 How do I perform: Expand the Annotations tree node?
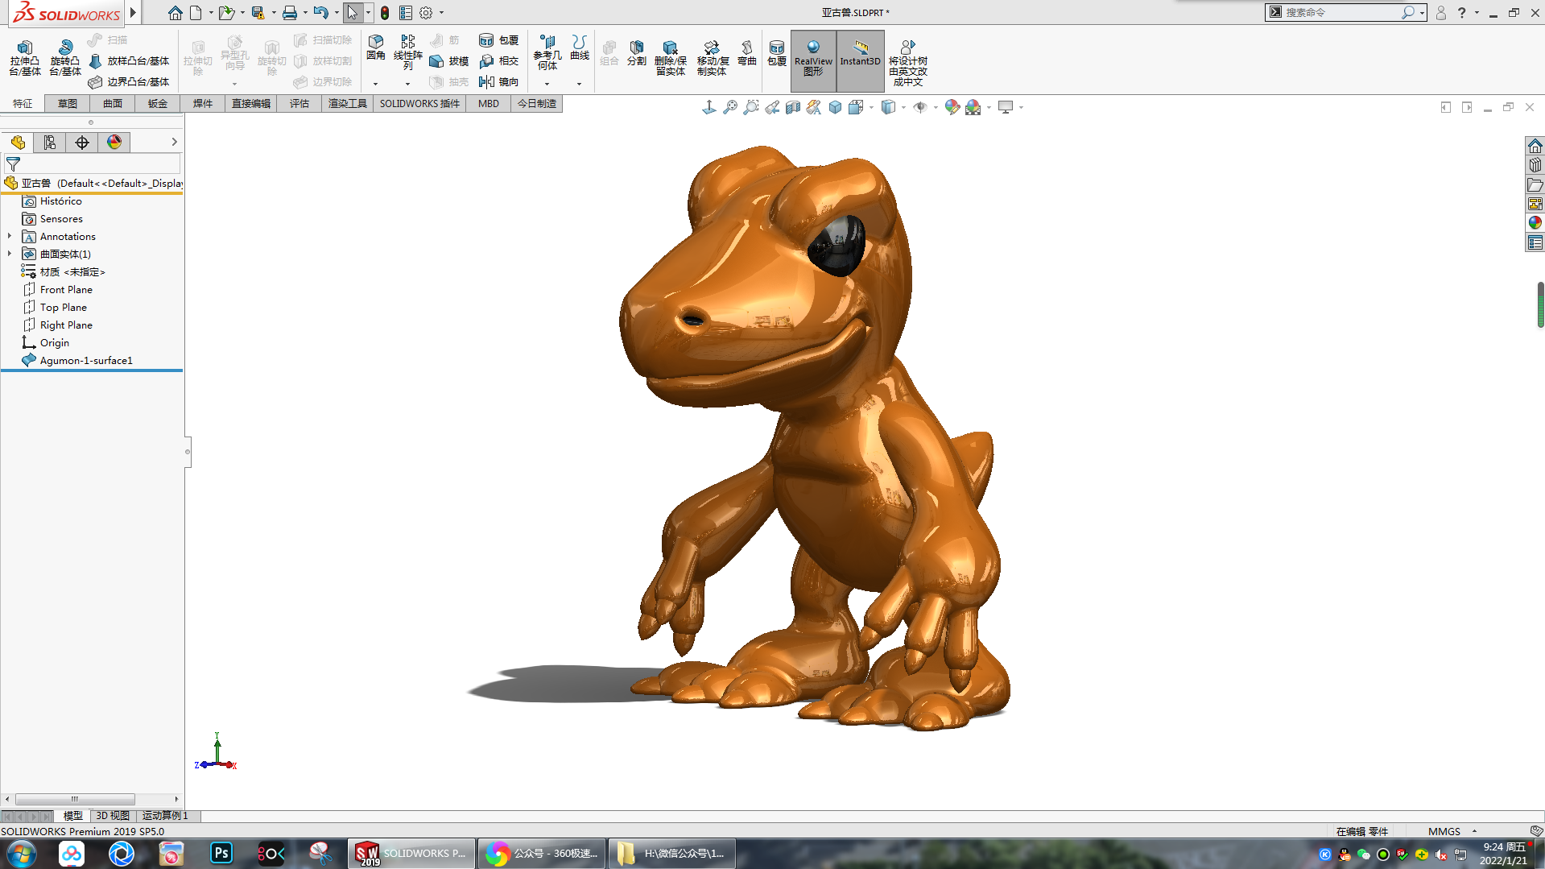[x=10, y=237]
